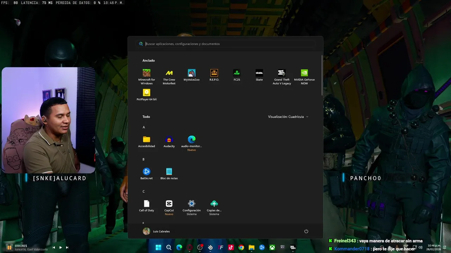The image size is (451, 253).
Task: Open File Explorer from taskbar
Action: coord(252,247)
